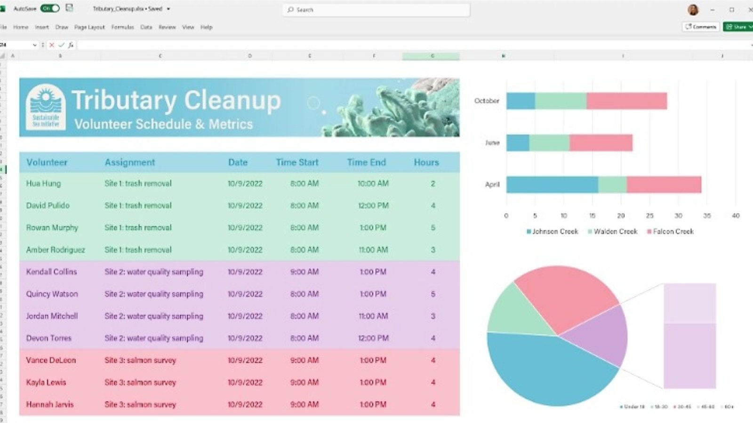
Task: Click the Johnson Creek legend swatch
Action: pyautogui.click(x=529, y=232)
